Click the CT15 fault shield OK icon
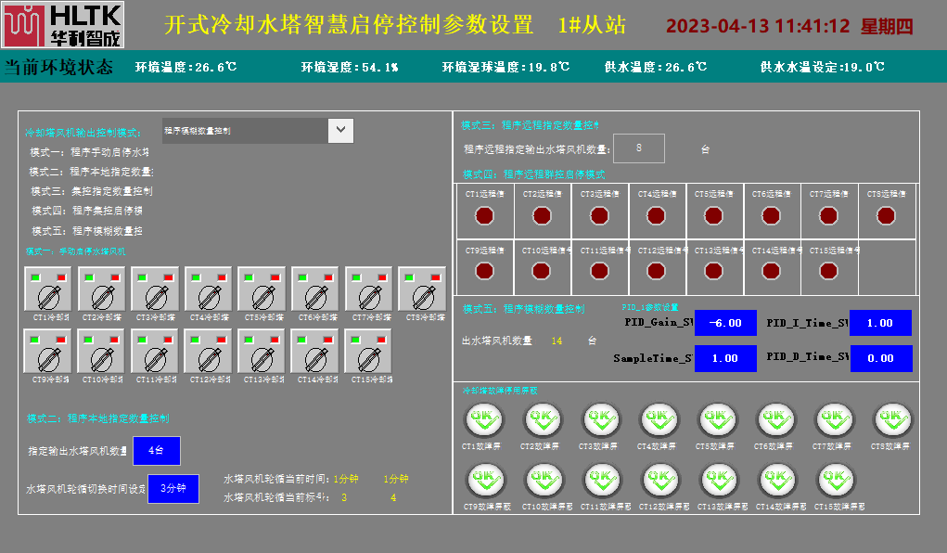 tap(837, 482)
